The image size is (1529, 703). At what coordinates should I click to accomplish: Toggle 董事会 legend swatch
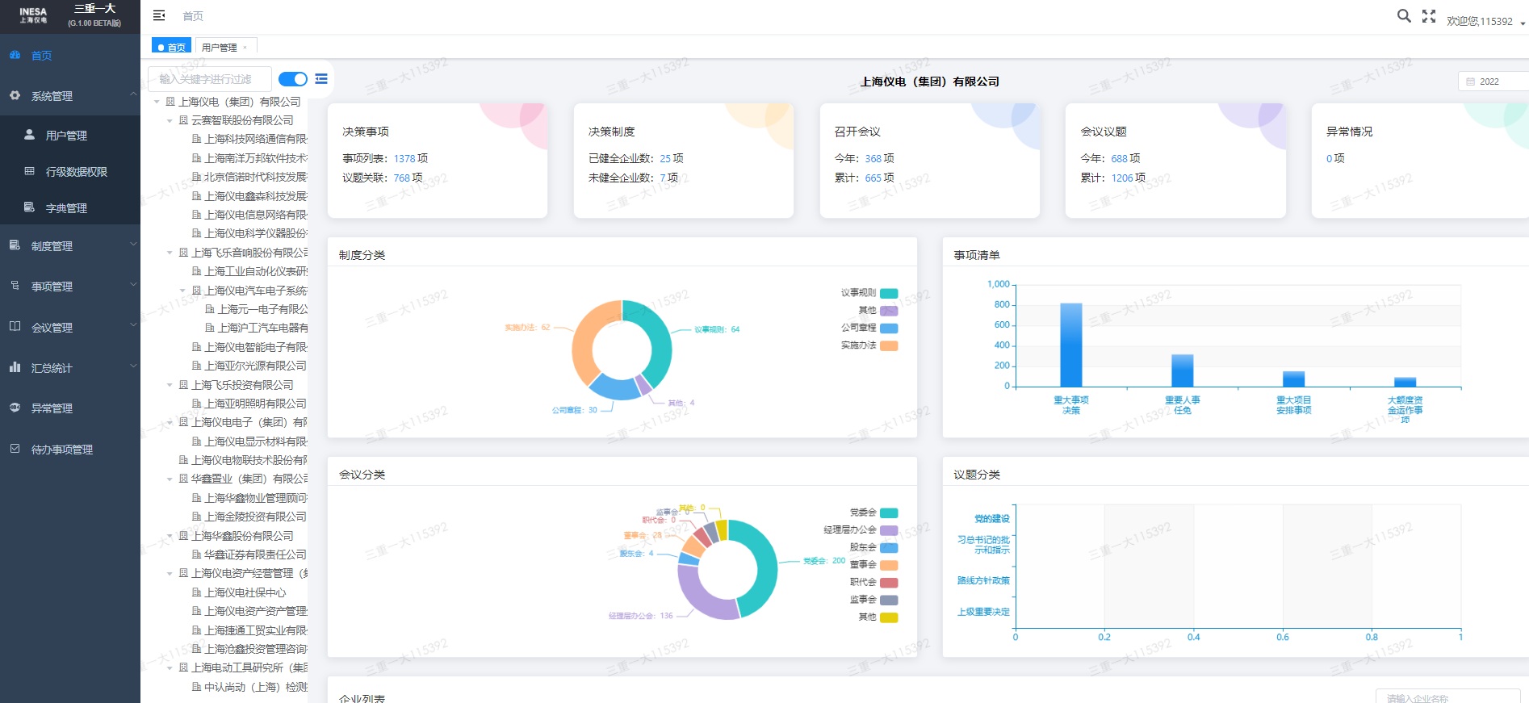point(889,565)
